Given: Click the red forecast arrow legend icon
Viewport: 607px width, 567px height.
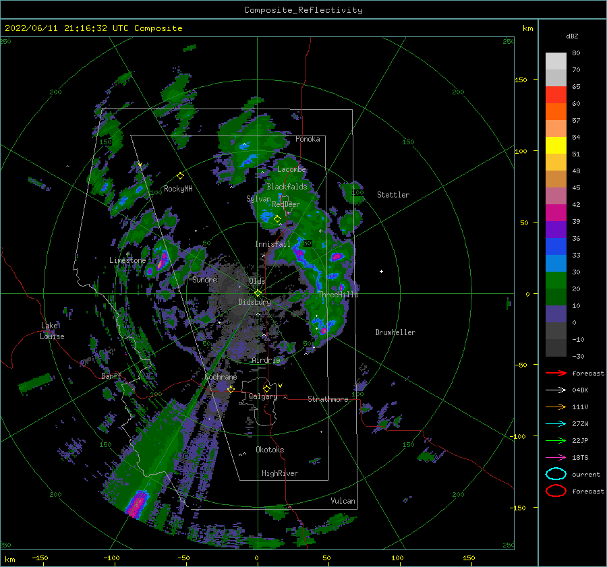Looking at the screenshot, I should click(x=556, y=373).
